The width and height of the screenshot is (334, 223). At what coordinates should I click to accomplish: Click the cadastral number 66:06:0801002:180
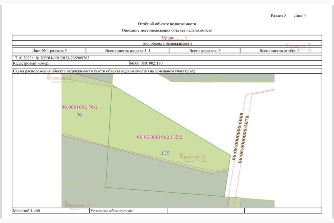[146, 63]
